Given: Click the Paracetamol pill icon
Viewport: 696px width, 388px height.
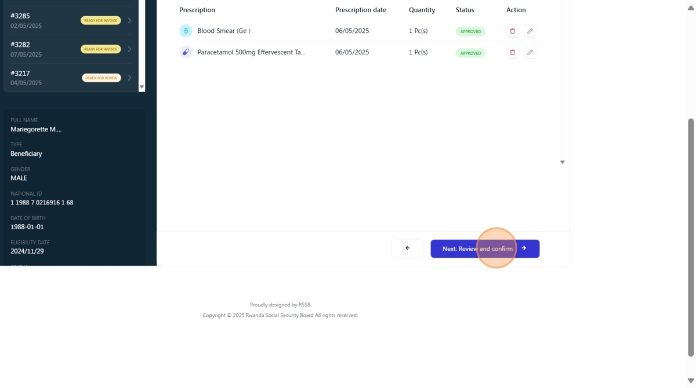Looking at the screenshot, I should coord(186,52).
